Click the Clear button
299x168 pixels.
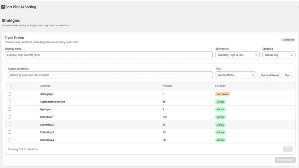coord(287,75)
